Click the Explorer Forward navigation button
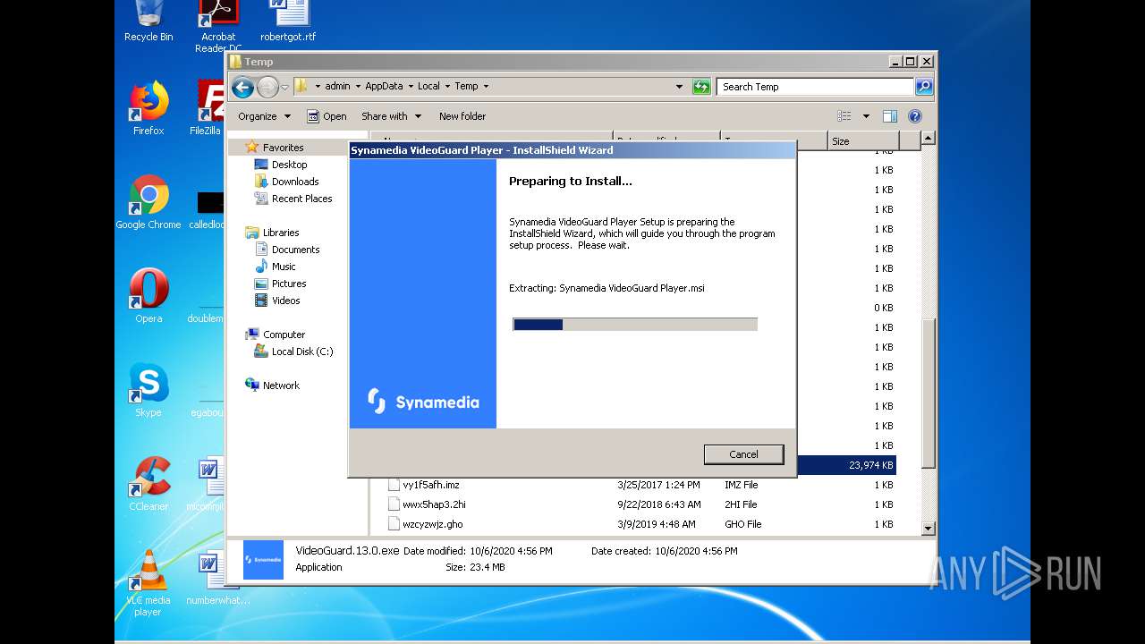Image resolution: width=1145 pixels, height=644 pixels. (x=267, y=87)
